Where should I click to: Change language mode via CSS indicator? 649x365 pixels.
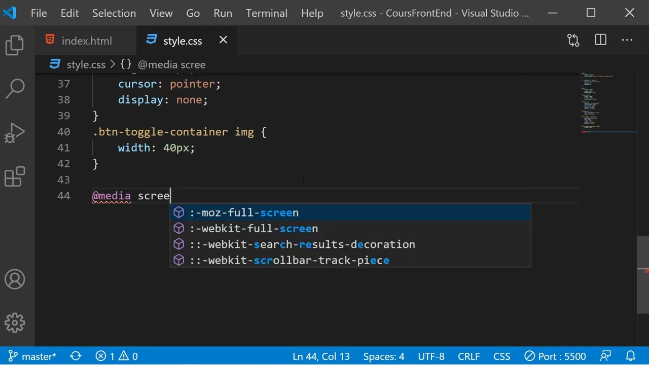coord(502,356)
